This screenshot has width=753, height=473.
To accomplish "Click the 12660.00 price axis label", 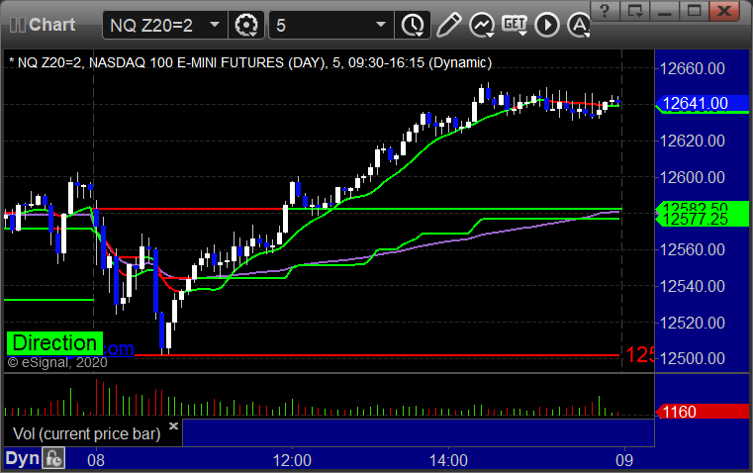I will (x=692, y=68).
